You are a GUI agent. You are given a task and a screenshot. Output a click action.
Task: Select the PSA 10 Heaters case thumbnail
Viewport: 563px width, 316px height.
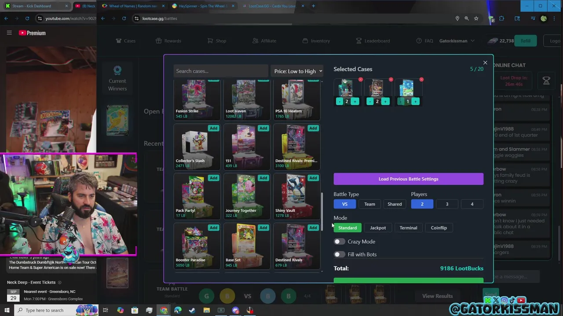296,99
